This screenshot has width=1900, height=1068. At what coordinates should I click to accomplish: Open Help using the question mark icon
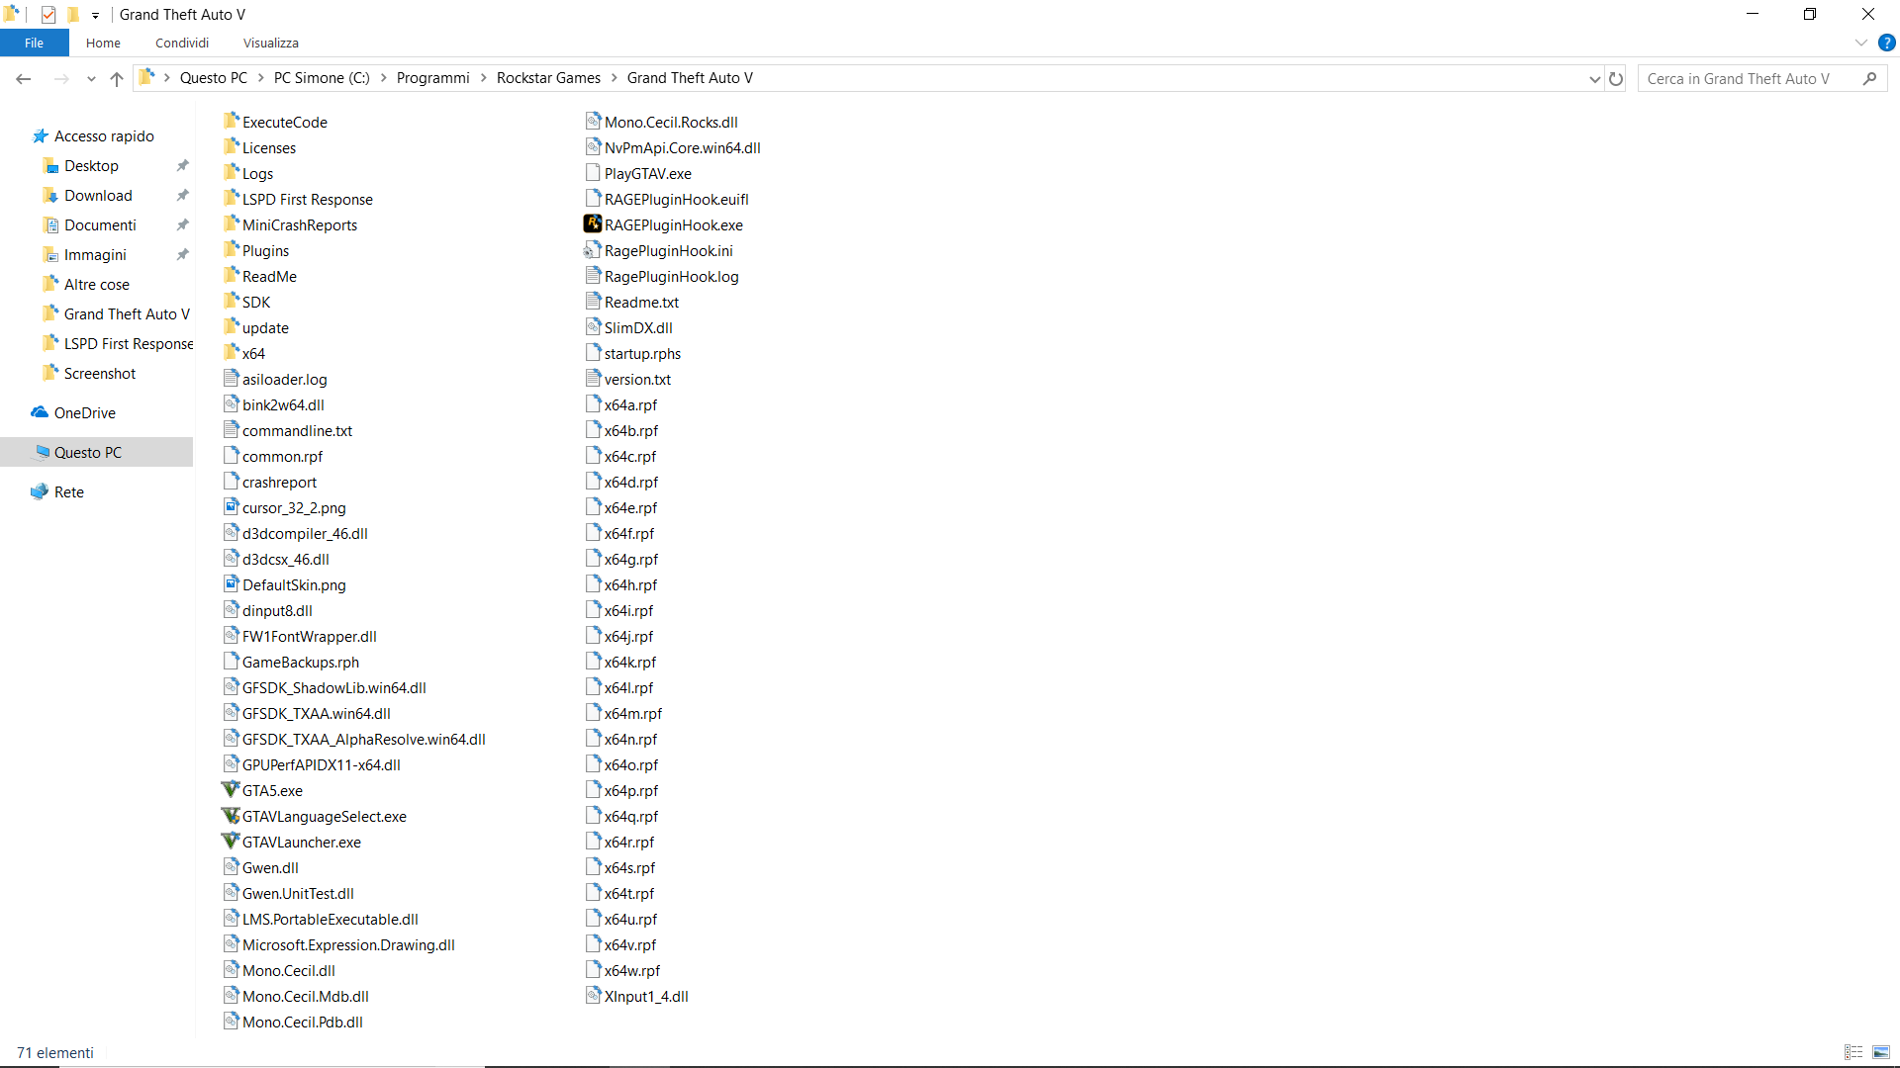point(1886,43)
